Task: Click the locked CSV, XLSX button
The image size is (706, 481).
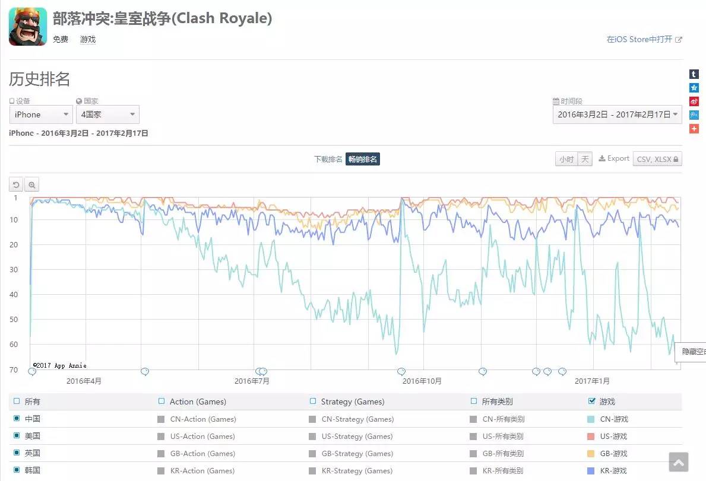Action: coord(657,159)
